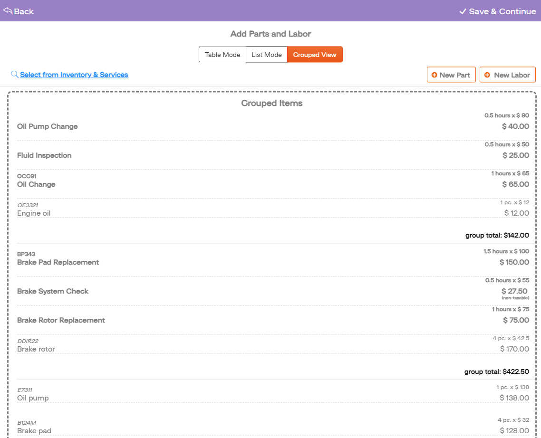The width and height of the screenshot is (541, 438).
Task: Open the Oil Pump Change labor item
Action: pos(48,126)
